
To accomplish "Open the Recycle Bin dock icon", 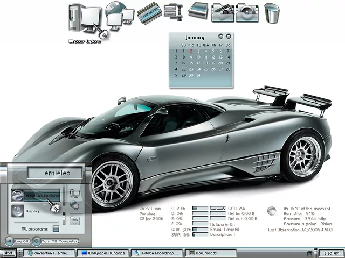I will [x=272, y=13].
